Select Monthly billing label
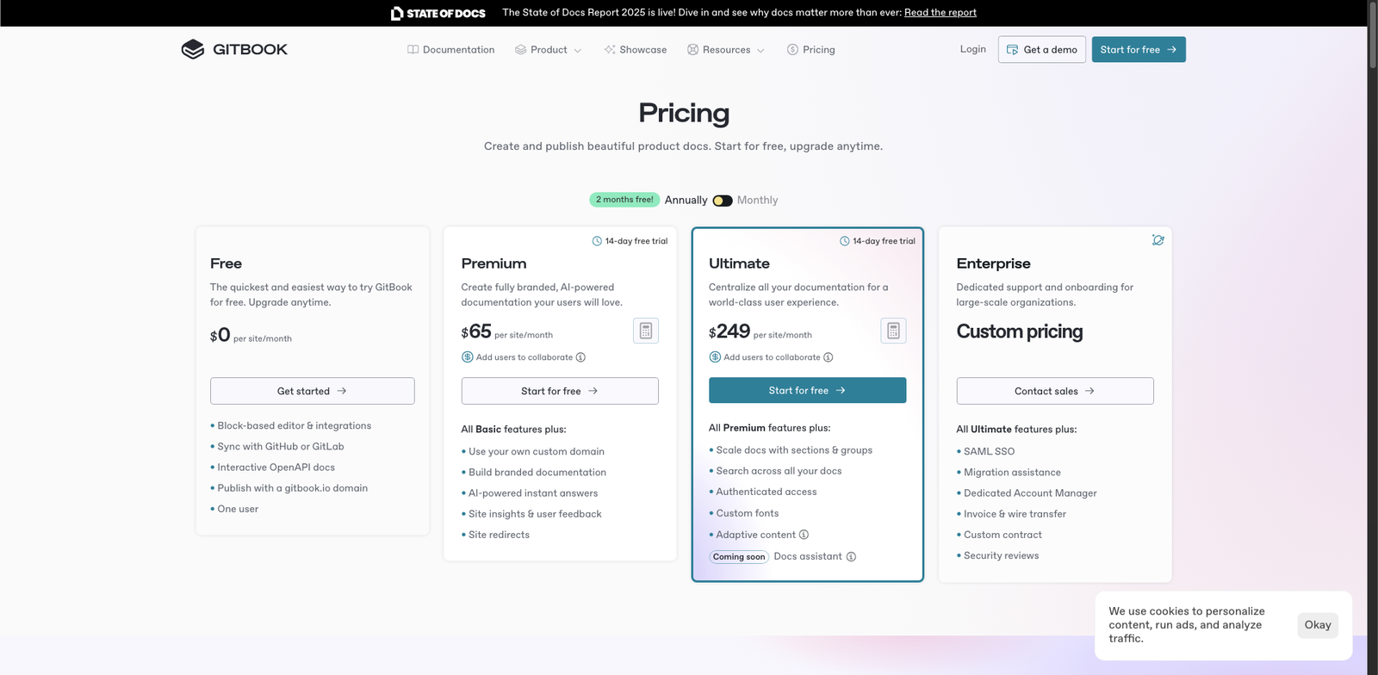The width and height of the screenshot is (1378, 675). [x=757, y=200]
